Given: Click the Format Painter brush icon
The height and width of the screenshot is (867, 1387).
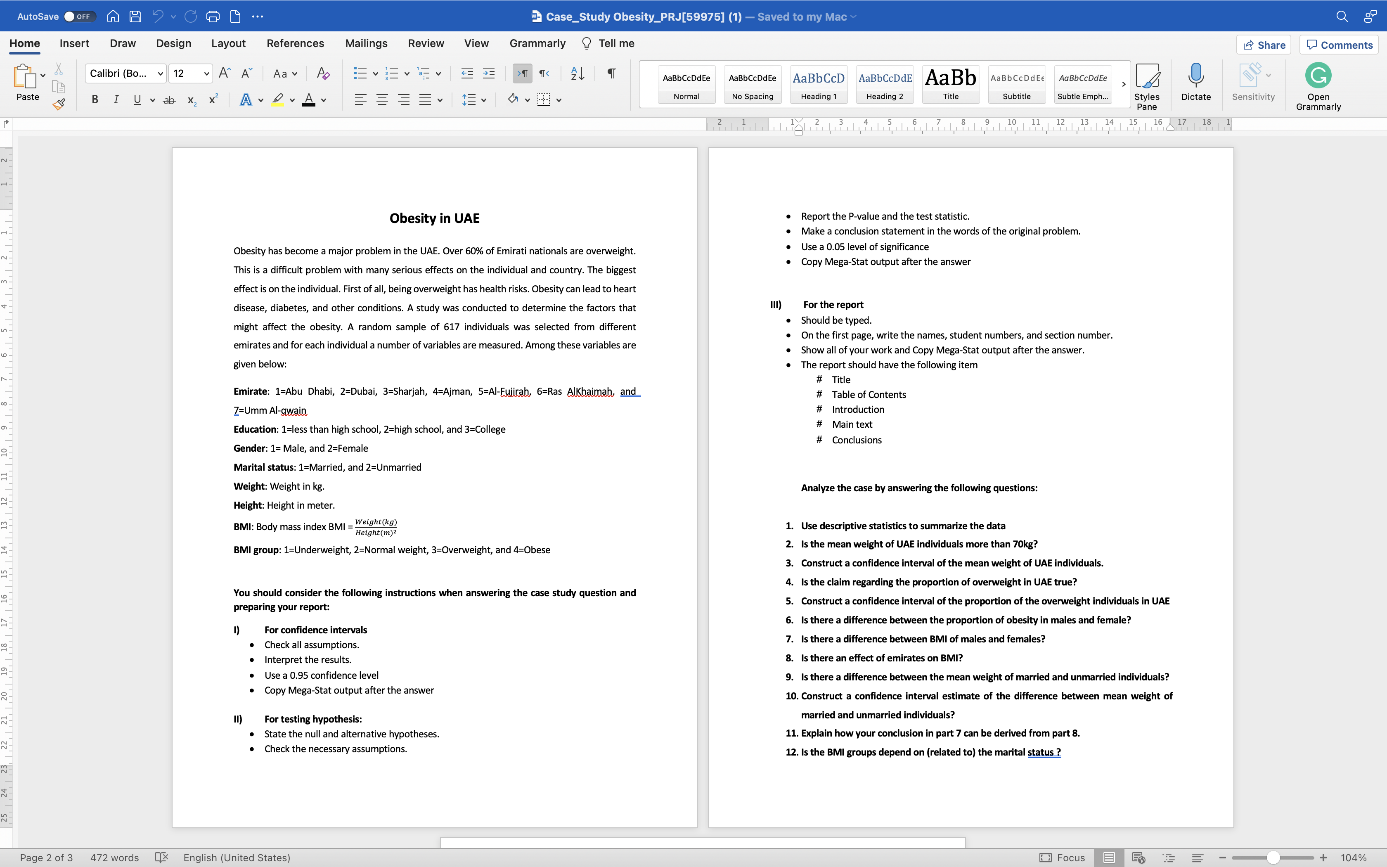Looking at the screenshot, I should (x=59, y=104).
